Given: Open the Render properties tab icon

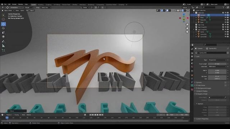Looking at the screenshot, I should coord(192,53).
